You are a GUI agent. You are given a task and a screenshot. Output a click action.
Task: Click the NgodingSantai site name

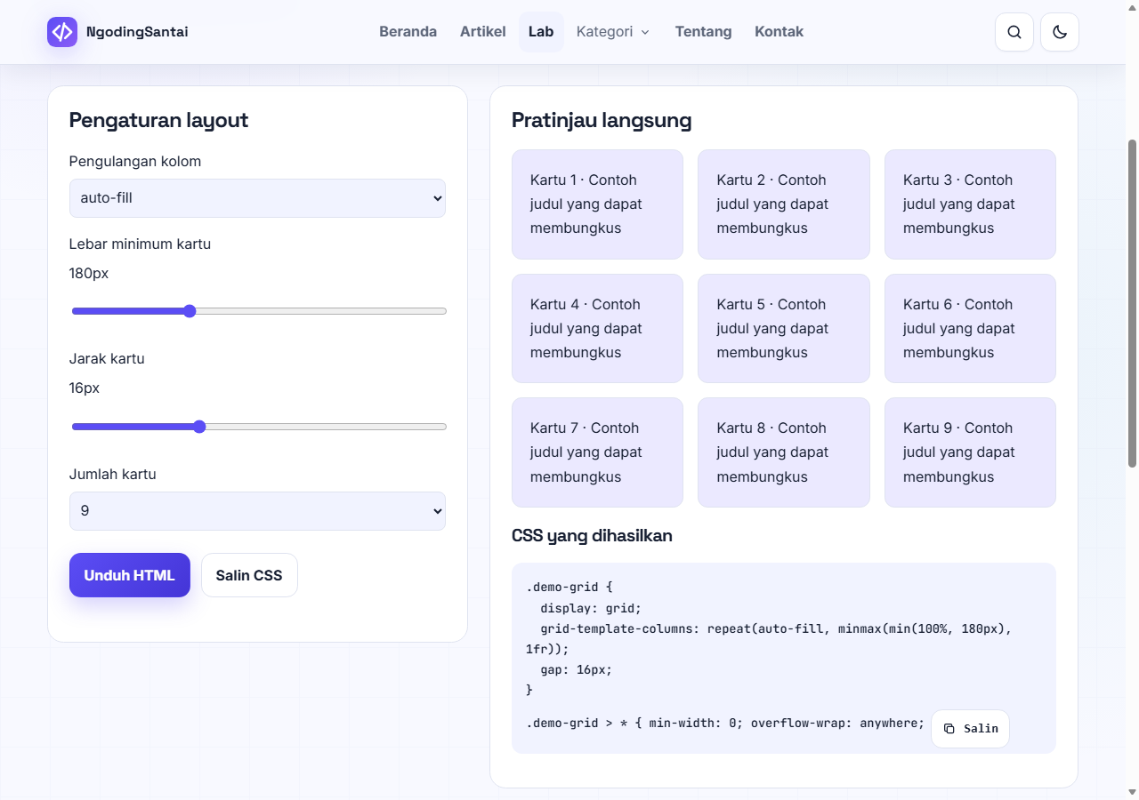coord(137,32)
